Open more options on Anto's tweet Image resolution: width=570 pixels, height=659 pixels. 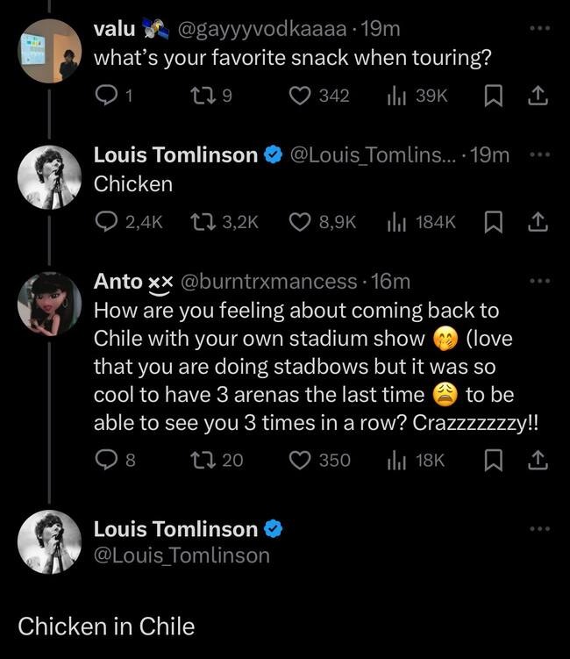tap(539, 281)
